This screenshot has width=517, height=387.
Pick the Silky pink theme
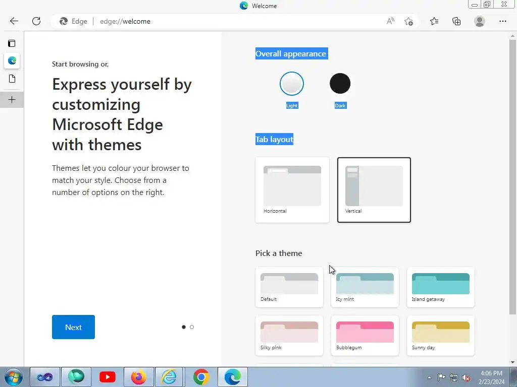(x=289, y=336)
